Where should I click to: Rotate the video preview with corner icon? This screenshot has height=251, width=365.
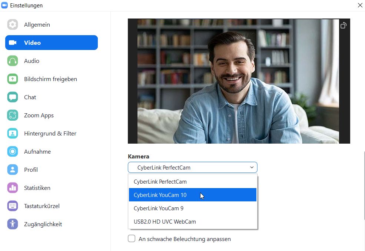[x=344, y=25]
